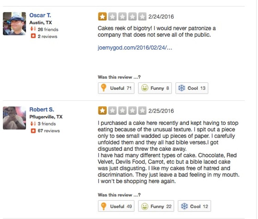258x219 pixels.
Task: Vote Robert's review as Funny (22)
Action: point(156,206)
